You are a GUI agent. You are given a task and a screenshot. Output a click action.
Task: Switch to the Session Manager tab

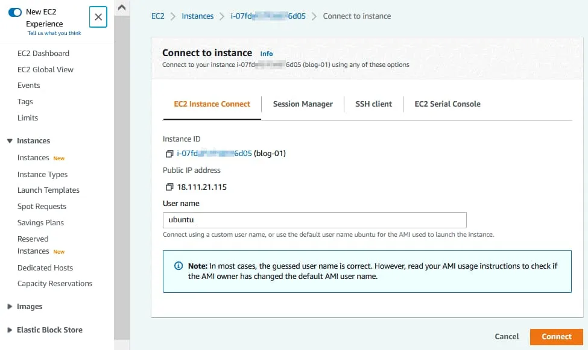[x=303, y=104]
